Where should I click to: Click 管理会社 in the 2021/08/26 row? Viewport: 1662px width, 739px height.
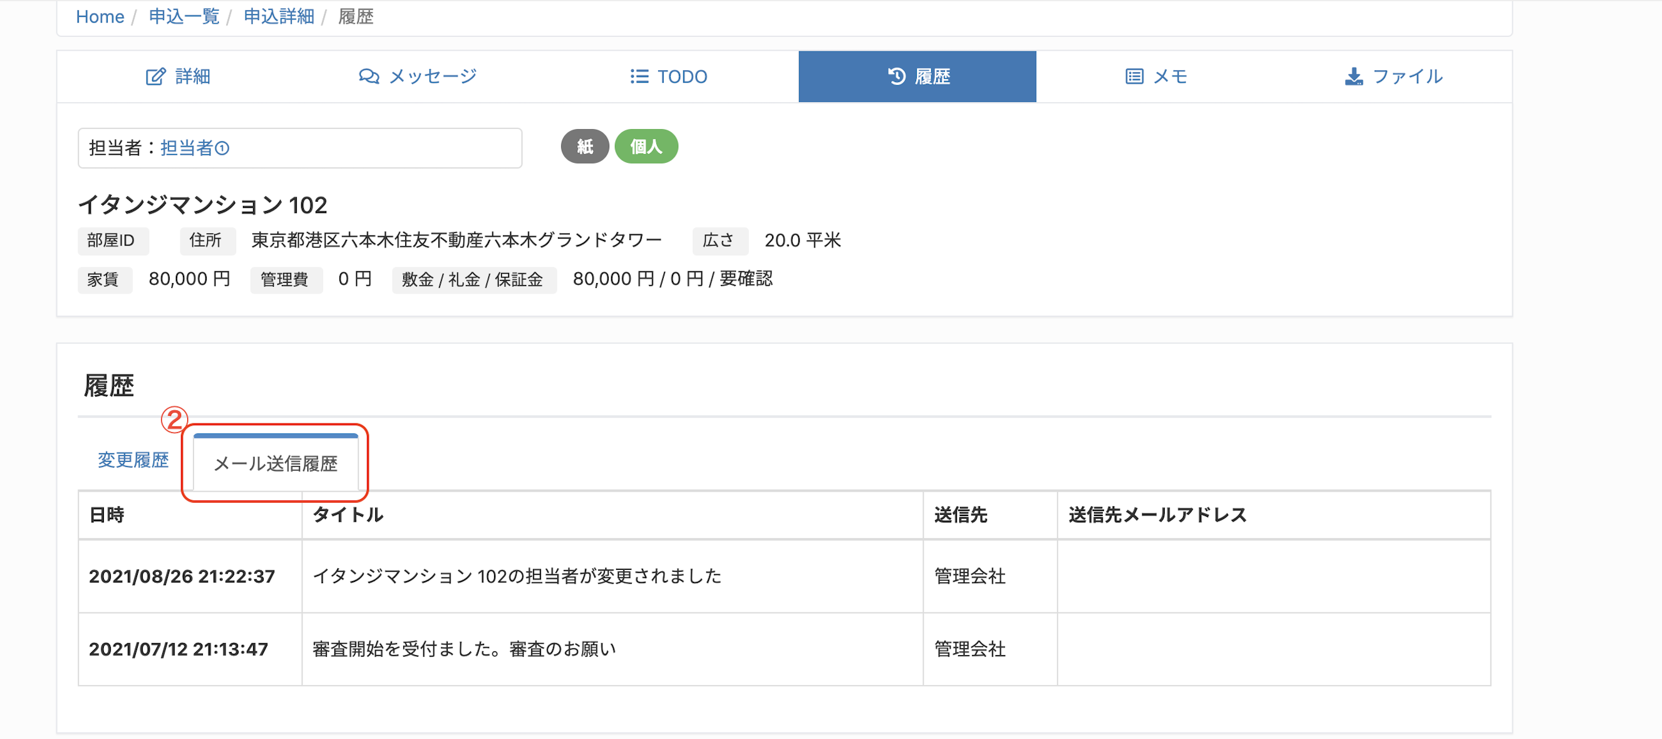[970, 576]
